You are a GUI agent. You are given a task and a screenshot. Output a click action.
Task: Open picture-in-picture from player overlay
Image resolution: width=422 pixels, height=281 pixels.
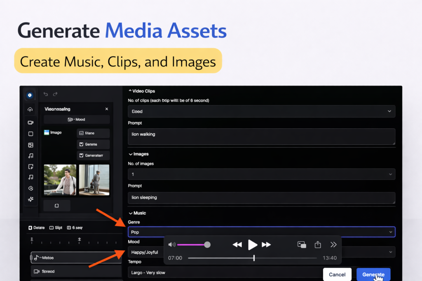click(302, 245)
